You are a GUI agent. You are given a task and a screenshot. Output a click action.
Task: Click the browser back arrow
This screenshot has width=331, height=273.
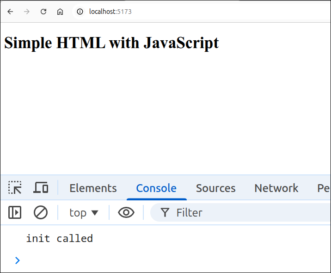[10, 12]
